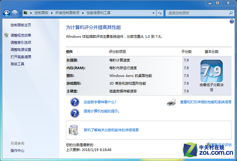Open the recent pages dropdown arrow
The height and width of the screenshot is (161, 237).
pyautogui.click(x=20, y=13)
